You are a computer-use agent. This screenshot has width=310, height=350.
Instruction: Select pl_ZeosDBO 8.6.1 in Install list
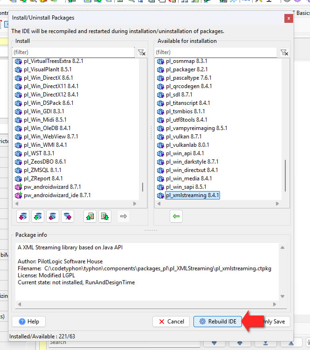[x=45, y=162]
